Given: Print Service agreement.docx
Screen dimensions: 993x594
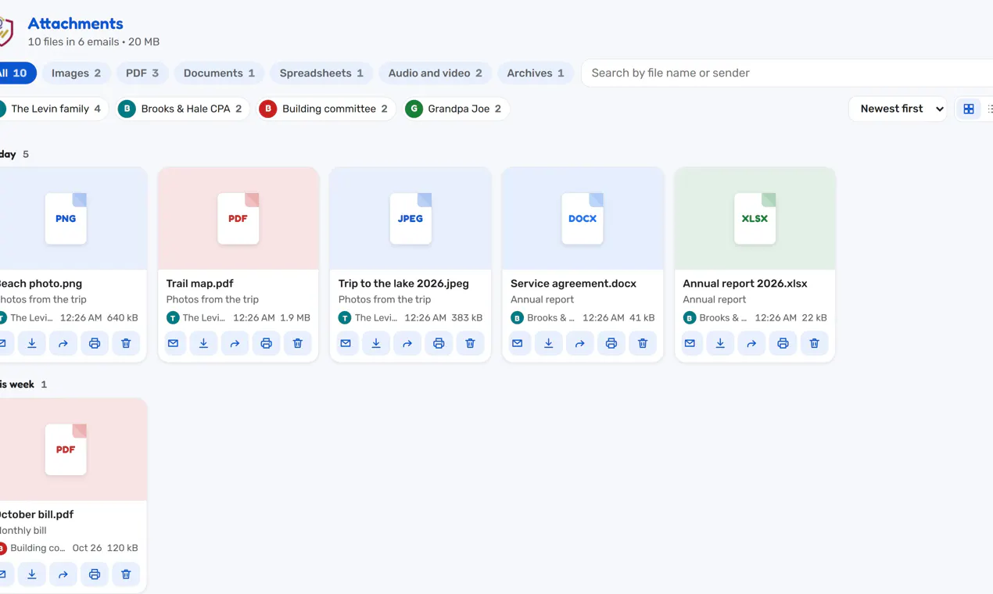Looking at the screenshot, I should coord(611,343).
